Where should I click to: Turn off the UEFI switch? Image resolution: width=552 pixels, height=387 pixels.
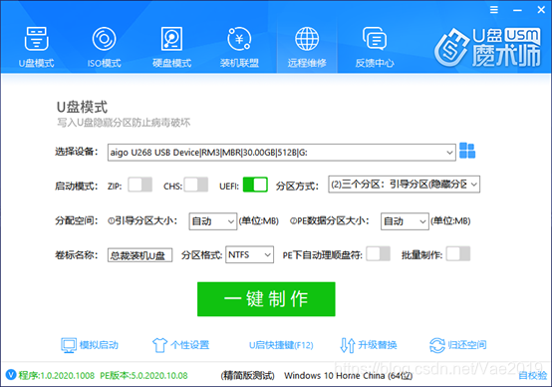click(x=255, y=185)
